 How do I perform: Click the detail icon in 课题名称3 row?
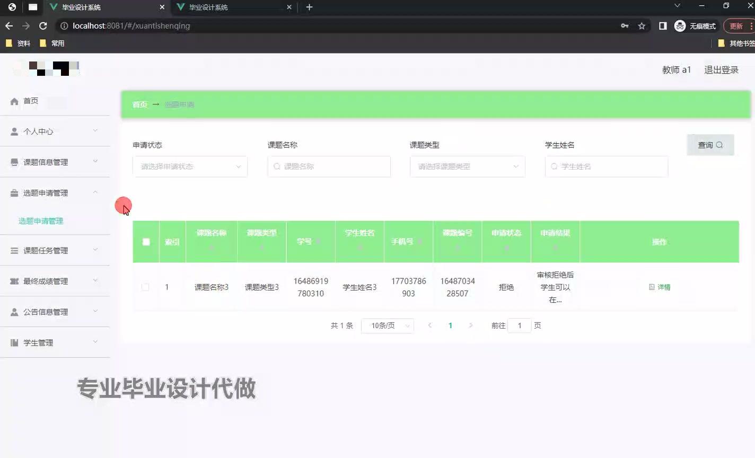tap(652, 287)
